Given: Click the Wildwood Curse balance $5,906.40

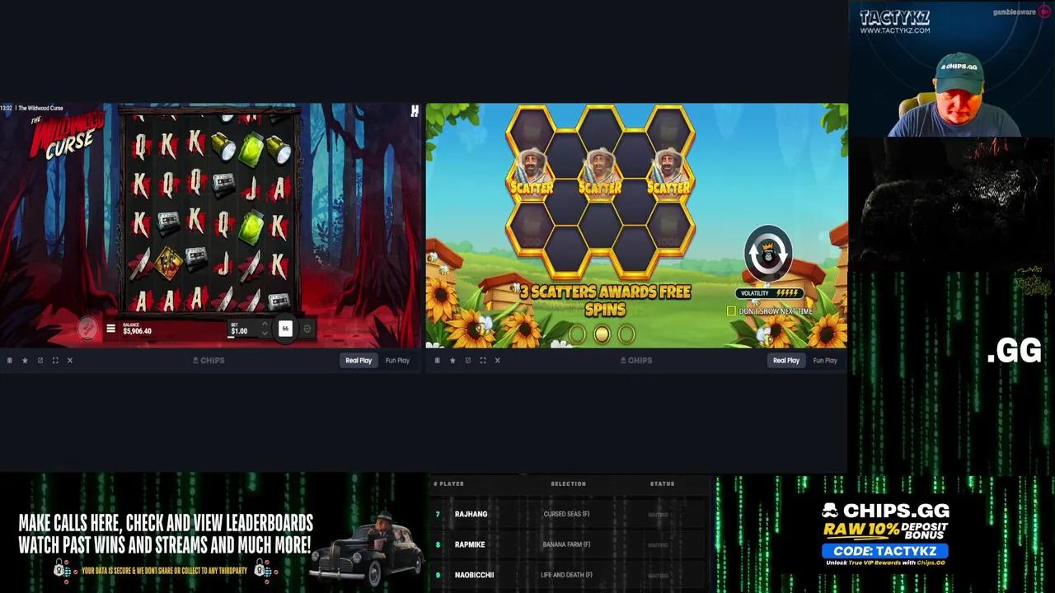Looking at the screenshot, I should point(138,331).
